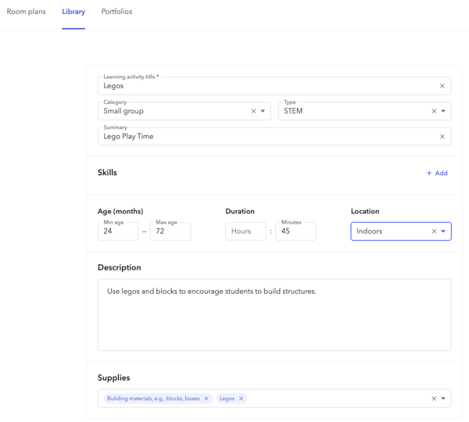Clear the Summary text field
Image resolution: width=469 pixels, height=422 pixels.
pos(442,137)
